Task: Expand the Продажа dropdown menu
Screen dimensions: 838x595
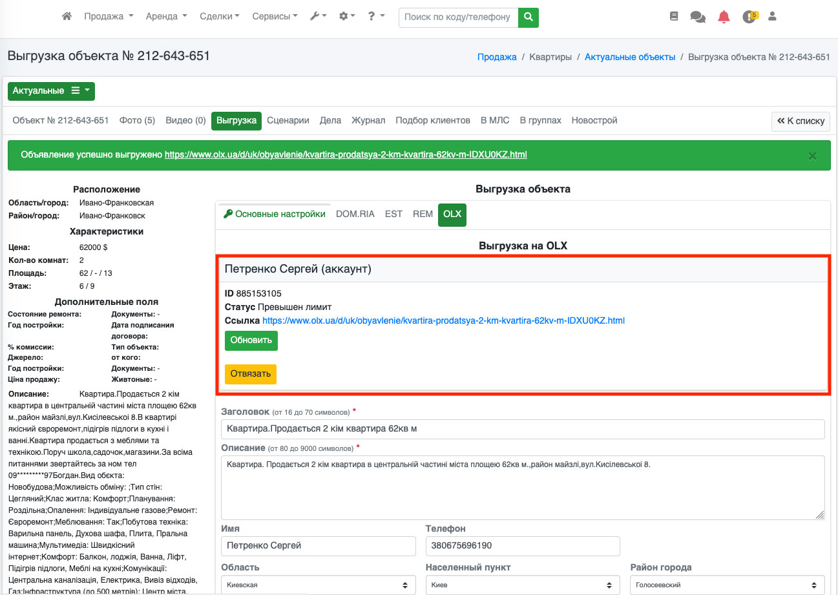Action: pyautogui.click(x=109, y=17)
